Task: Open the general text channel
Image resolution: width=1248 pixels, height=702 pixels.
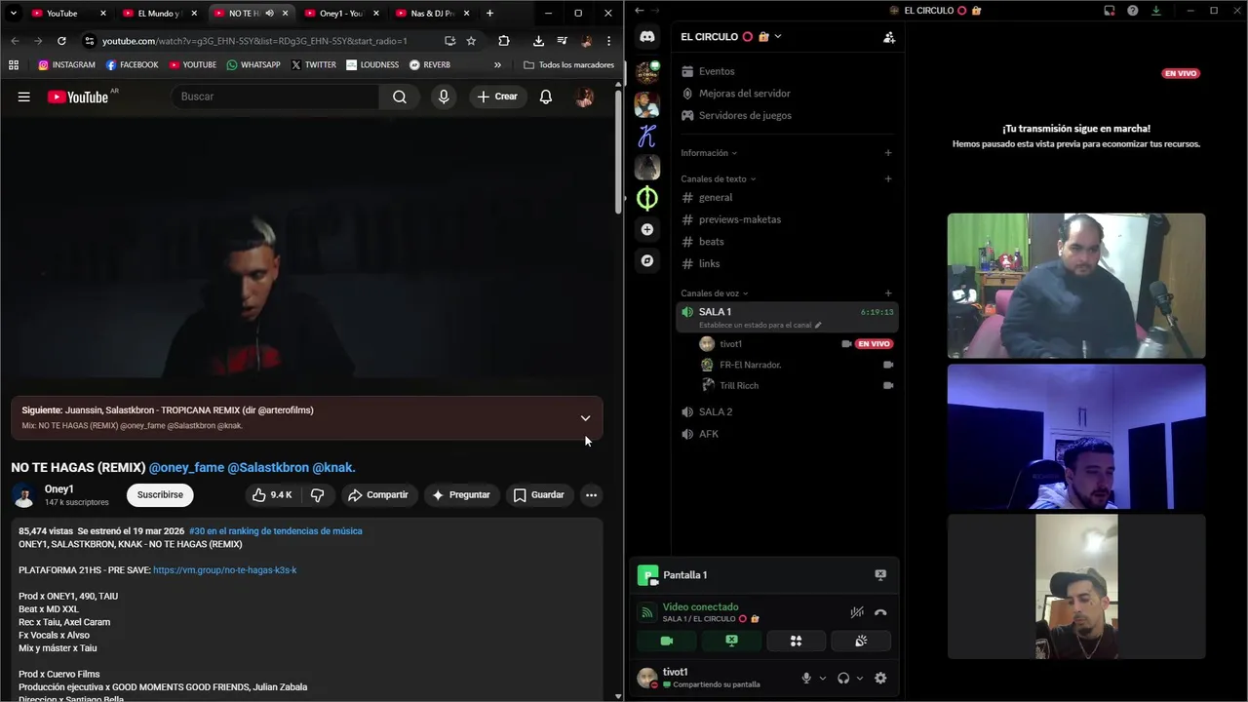Action: coord(787,197)
